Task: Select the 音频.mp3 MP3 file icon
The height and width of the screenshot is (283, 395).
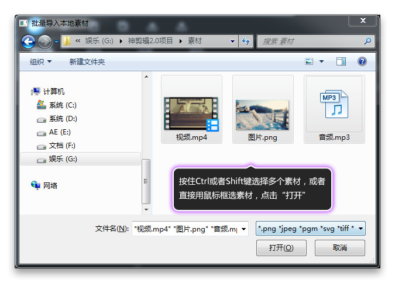Action: [334, 104]
